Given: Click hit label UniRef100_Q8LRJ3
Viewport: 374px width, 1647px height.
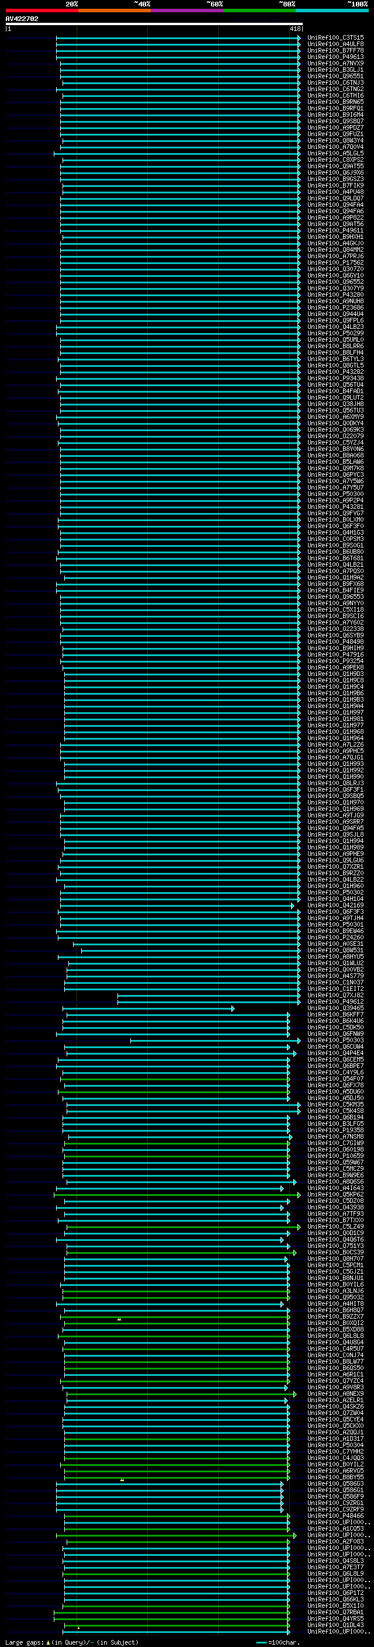Looking at the screenshot, I should pos(335,783).
